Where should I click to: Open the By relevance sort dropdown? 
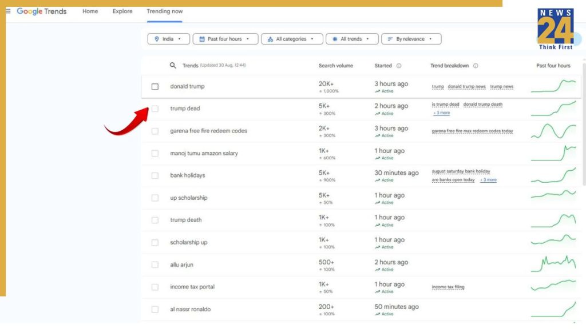pyautogui.click(x=411, y=39)
